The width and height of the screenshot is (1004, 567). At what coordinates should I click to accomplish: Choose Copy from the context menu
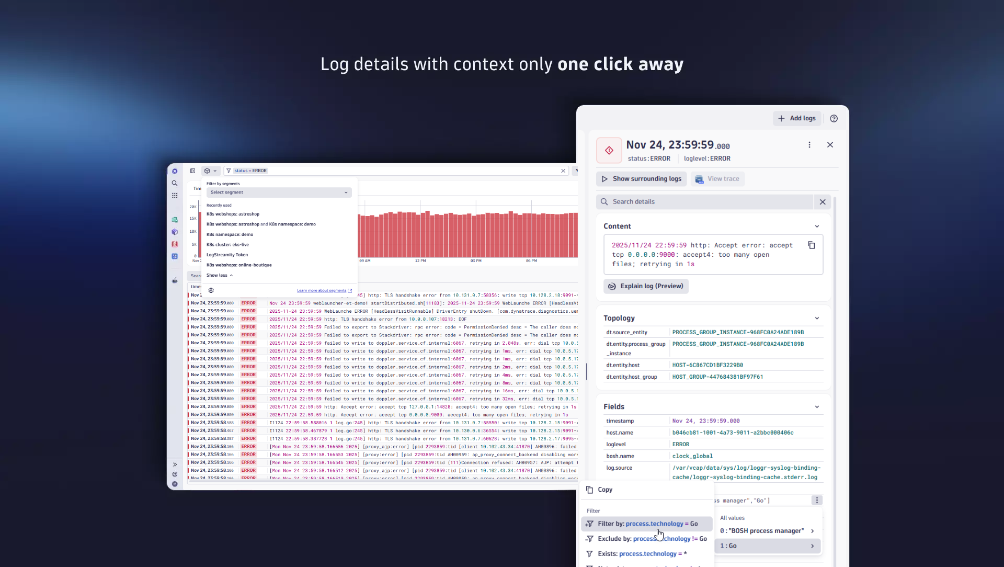(604, 490)
